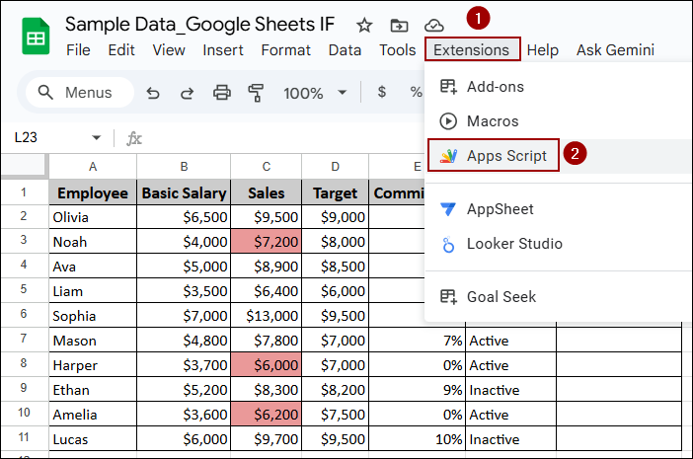Launch Goal Seek from the menu
Screen dimensions: 693x459
(x=501, y=296)
